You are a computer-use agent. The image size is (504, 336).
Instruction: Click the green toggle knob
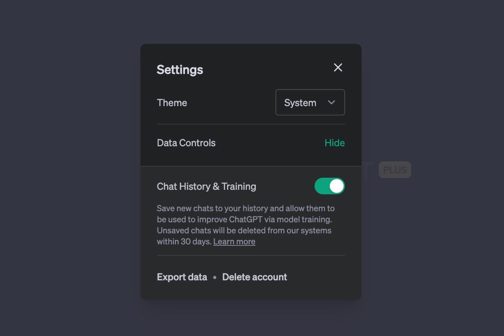coord(336,186)
